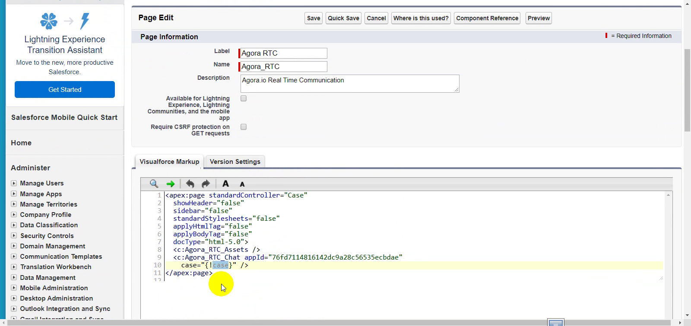Click the code editor scroll up arrow
This screenshot has height=326, width=691.
pyautogui.click(x=669, y=195)
